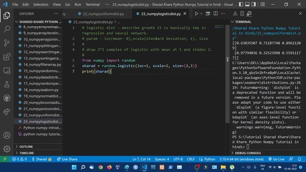Change the 3.10.4 64-bit interpreter
The height and width of the screenshot is (172, 306).
click(x=241, y=159)
